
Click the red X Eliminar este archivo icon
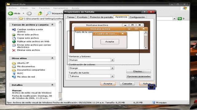(14, 50)
